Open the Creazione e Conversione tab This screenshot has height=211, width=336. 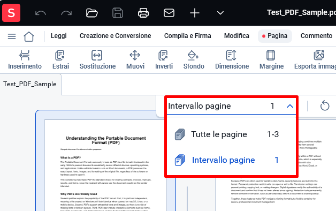click(115, 36)
